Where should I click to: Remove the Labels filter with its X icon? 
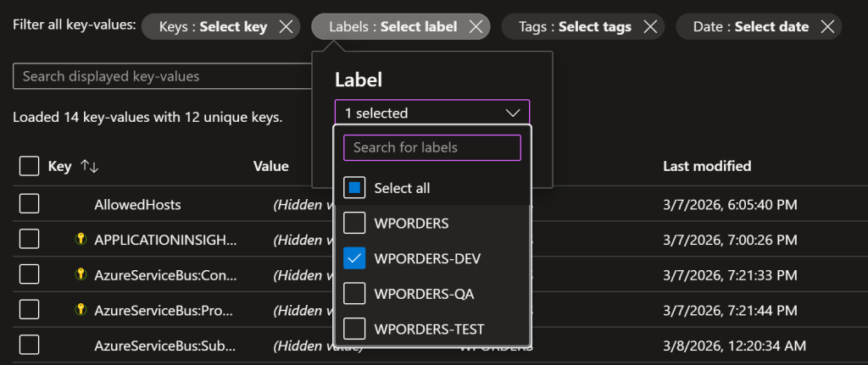(x=476, y=26)
